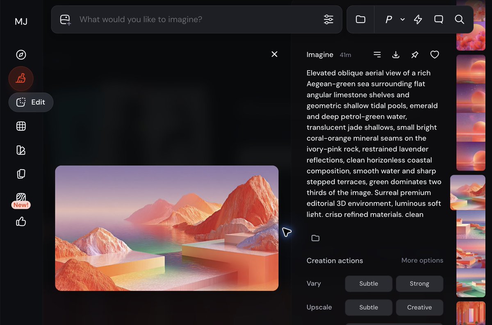Click Subtle in the Vary row
Image resolution: width=492 pixels, height=325 pixels.
tap(369, 284)
